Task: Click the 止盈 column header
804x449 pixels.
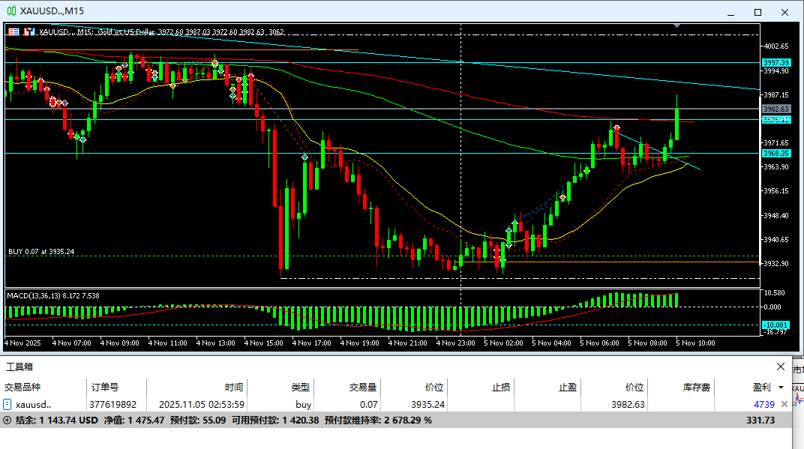Action: click(568, 388)
